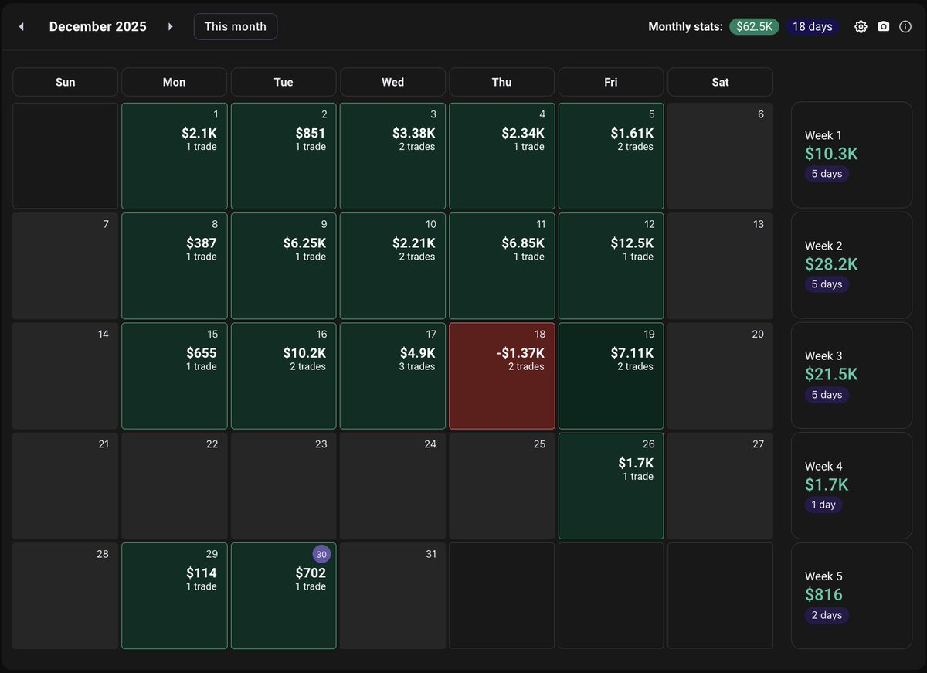Image resolution: width=927 pixels, height=673 pixels.
Task: Click the Week 4 '1 day' badge
Action: (823, 505)
